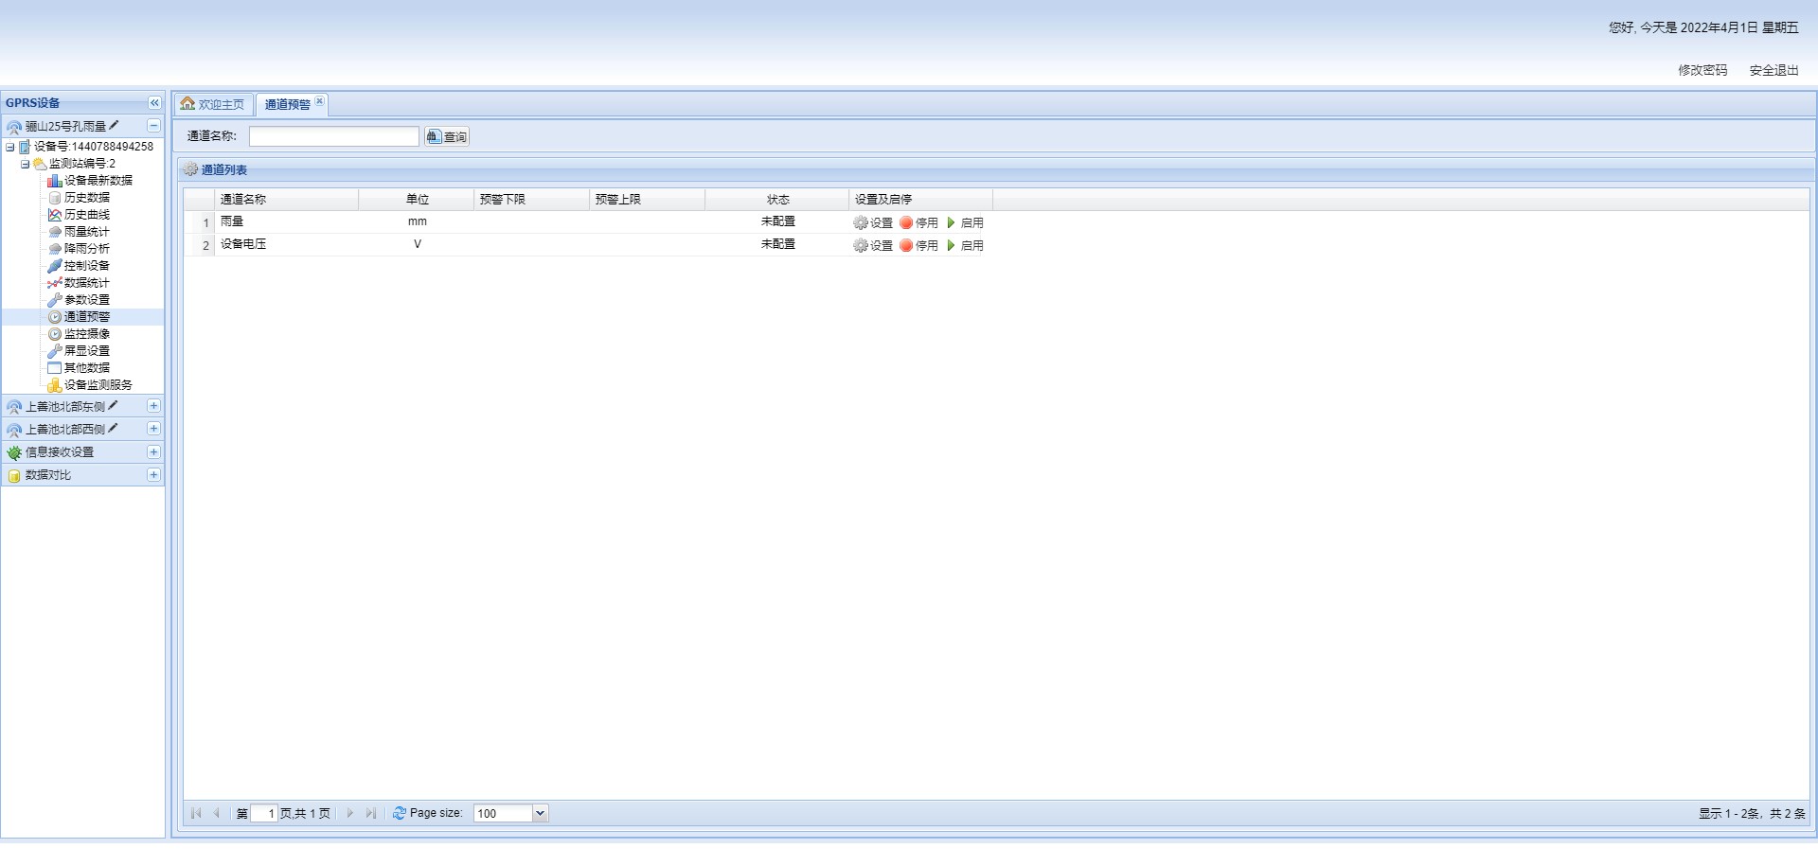The height and width of the screenshot is (866, 1818).
Task: Click the edit pencil next to 上善池北部西侧
Action: pos(113,428)
